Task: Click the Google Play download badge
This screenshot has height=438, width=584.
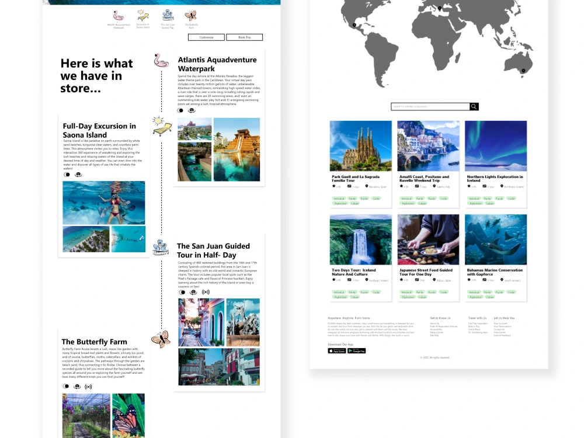Action: click(x=356, y=351)
